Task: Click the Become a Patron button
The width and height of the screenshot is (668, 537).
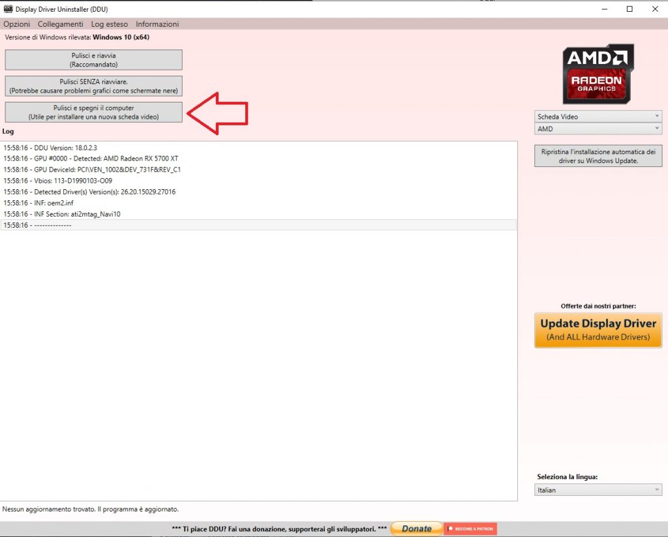Action: click(x=470, y=529)
